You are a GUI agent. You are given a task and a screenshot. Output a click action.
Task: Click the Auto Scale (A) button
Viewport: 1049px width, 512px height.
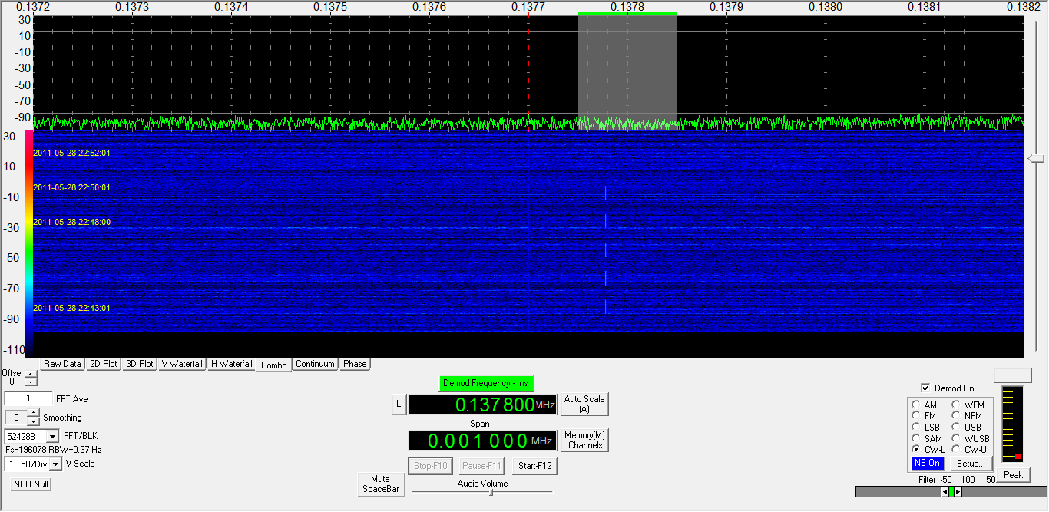coord(584,404)
